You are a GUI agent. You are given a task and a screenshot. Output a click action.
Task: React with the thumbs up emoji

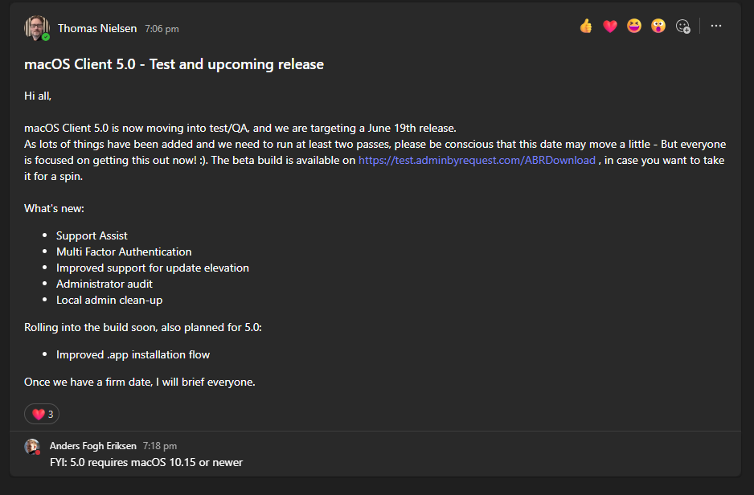586,26
